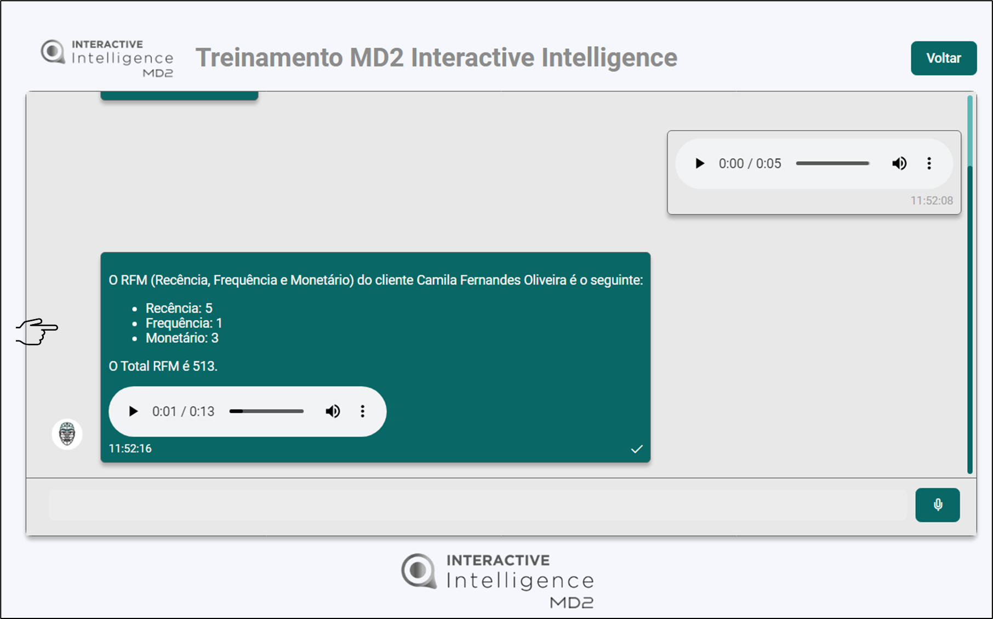This screenshot has width=993, height=619.
Task: Open three-dot menu on the 0:13 audio
Action: [x=362, y=411]
